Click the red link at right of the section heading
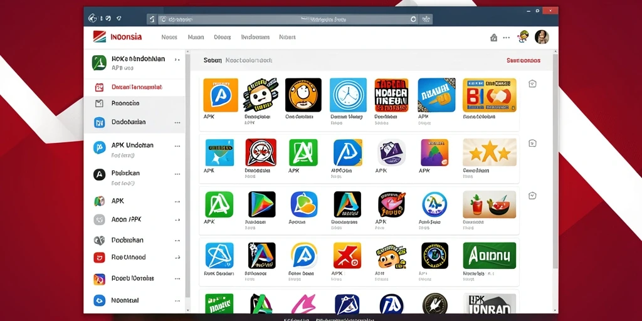 [x=524, y=60]
